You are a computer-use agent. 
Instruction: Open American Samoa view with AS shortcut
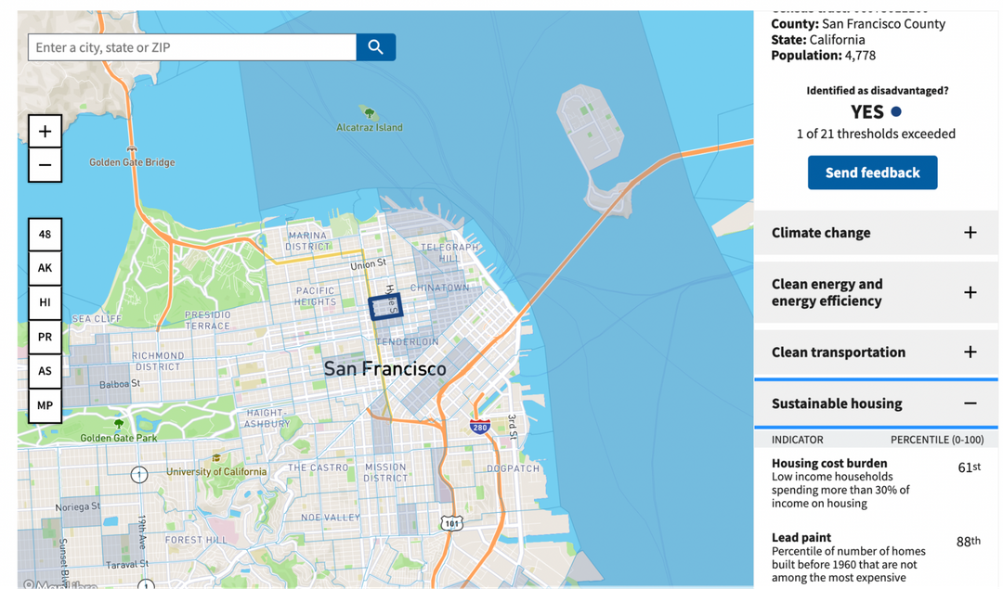click(x=45, y=371)
